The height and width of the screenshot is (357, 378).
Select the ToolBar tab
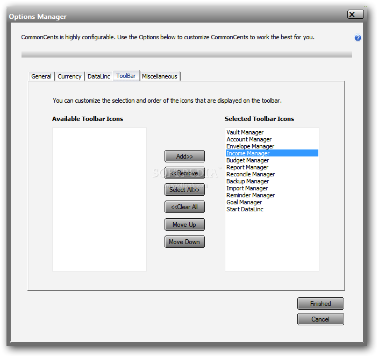click(x=126, y=76)
